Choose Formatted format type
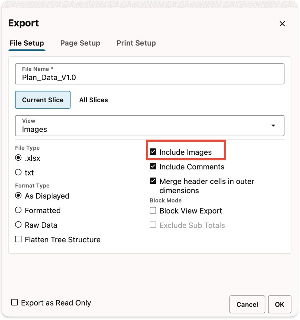 click(18, 210)
